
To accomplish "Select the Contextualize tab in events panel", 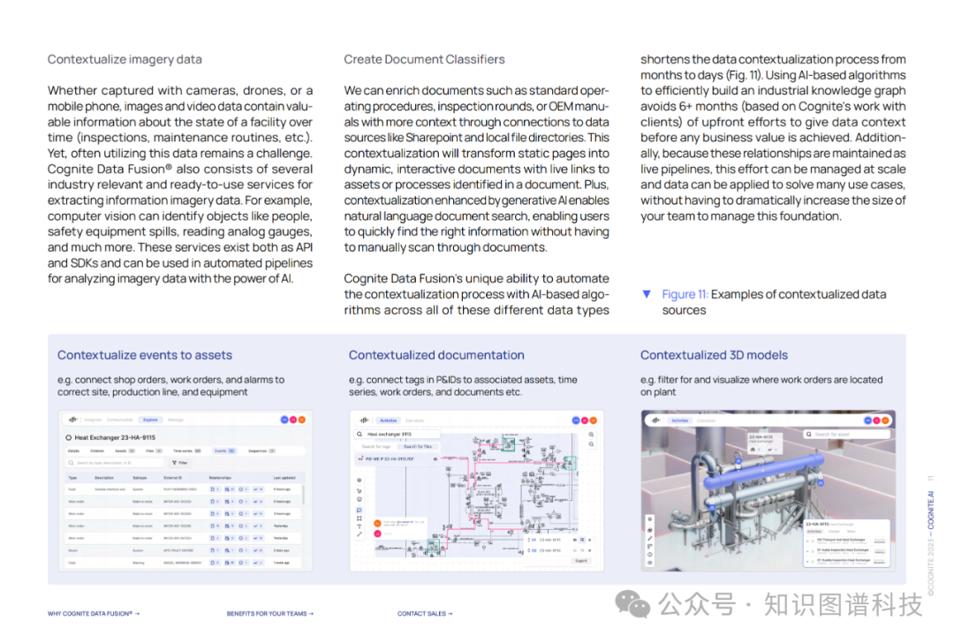I will point(120,420).
